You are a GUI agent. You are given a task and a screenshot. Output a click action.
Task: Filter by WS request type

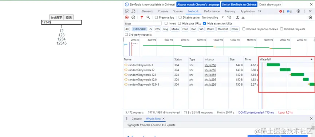pos(201,29)
